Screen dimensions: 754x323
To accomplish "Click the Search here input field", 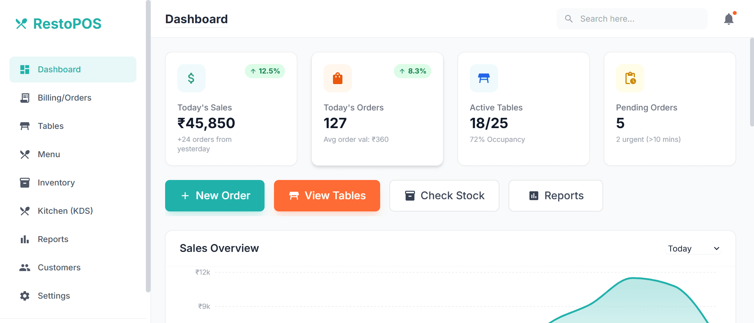I will [632, 19].
